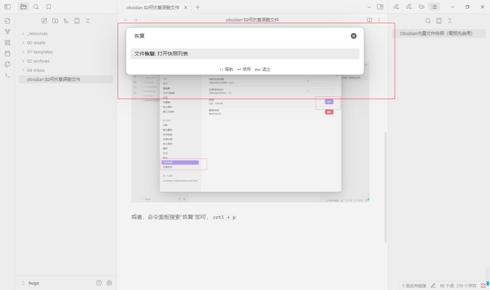
Task: Open settings with the gear icon
Action: coord(109,283)
